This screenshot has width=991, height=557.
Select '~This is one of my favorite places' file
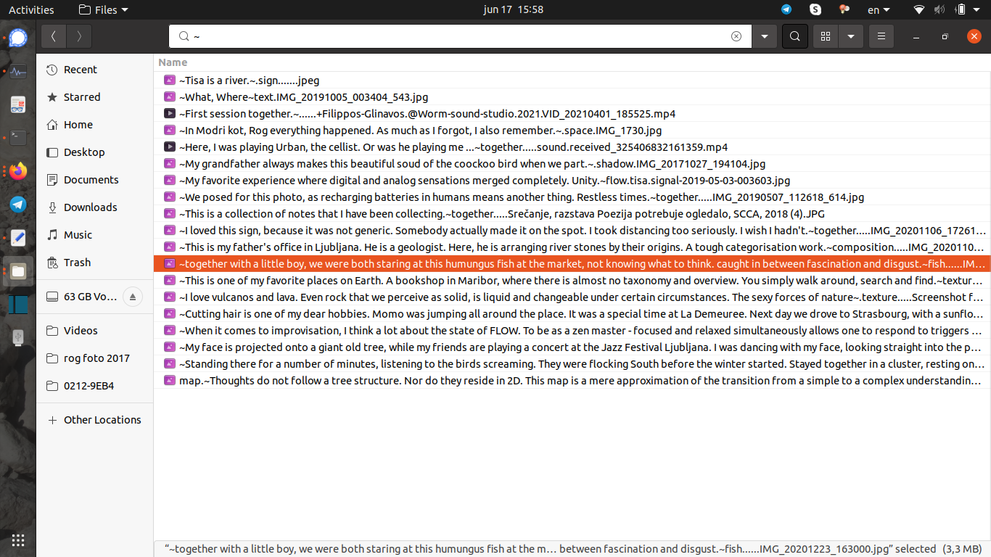[x=572, y=281]
